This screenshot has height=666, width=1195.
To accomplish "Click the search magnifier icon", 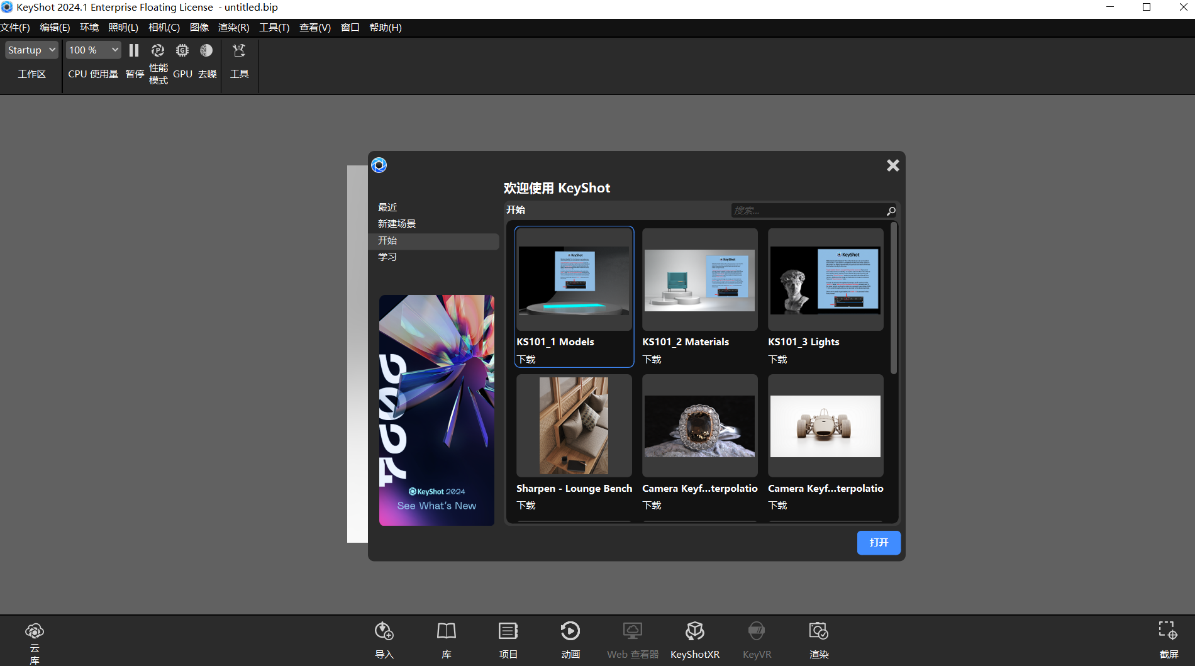I will pyautogui.click(x=891, y=211).
